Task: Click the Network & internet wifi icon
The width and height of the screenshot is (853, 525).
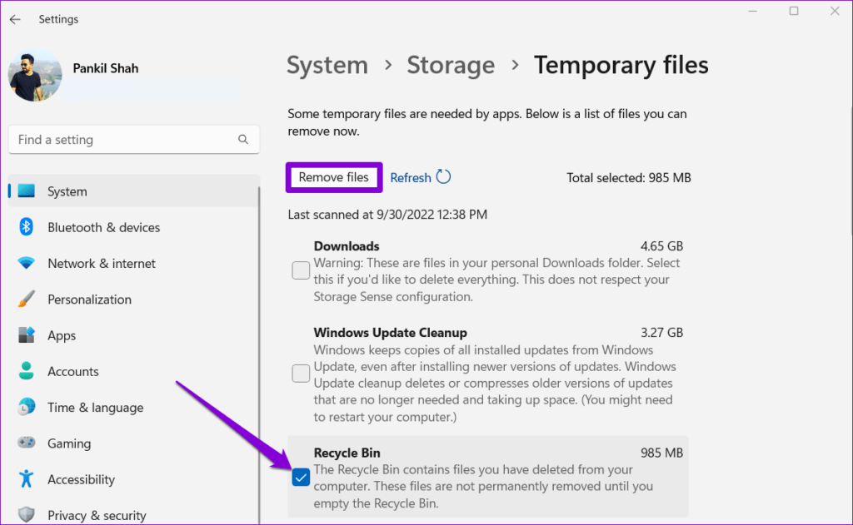Action: tap(26, 264)
